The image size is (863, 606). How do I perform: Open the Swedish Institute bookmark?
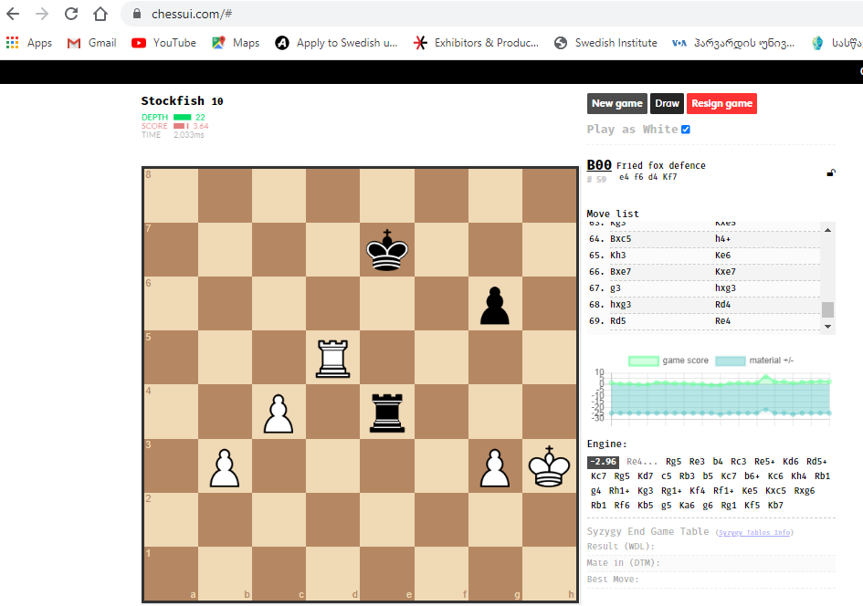click(x=605, y=43)
